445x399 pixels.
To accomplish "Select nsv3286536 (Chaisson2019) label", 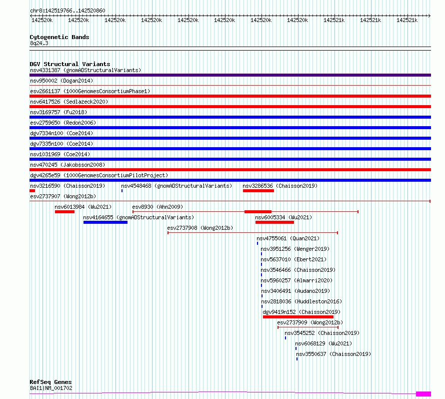I will pos(280,186).
